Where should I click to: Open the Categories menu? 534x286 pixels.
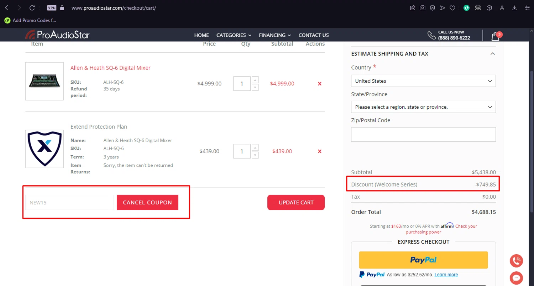[x=234, y=35]
